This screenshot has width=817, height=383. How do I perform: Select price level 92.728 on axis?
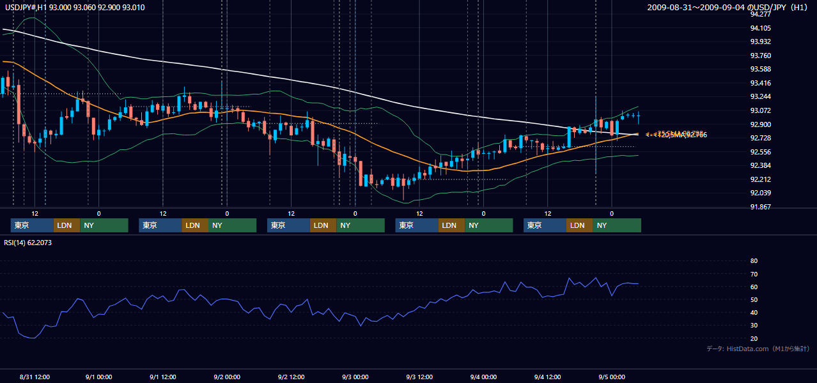click(760, 138)
